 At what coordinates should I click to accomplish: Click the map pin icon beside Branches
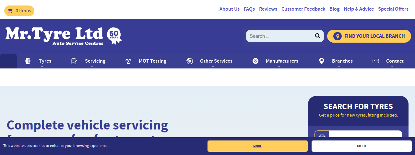(x=322, y=61)
